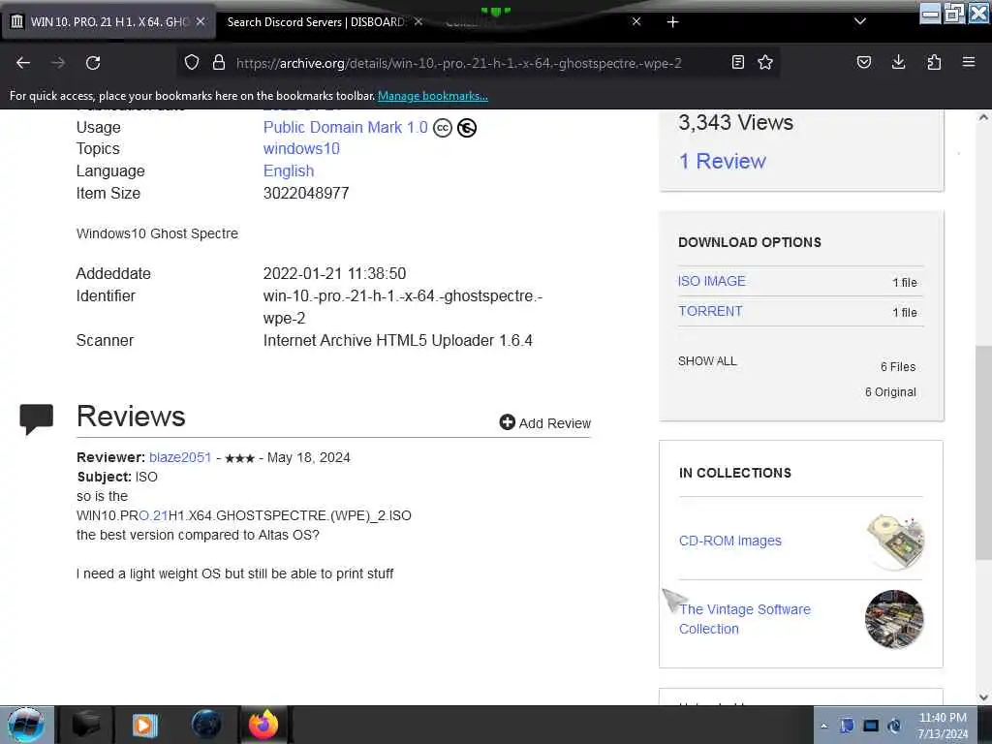Click the Vintage Software Collection thumbnail
The image size is (992, 744).
pos(894,619)
